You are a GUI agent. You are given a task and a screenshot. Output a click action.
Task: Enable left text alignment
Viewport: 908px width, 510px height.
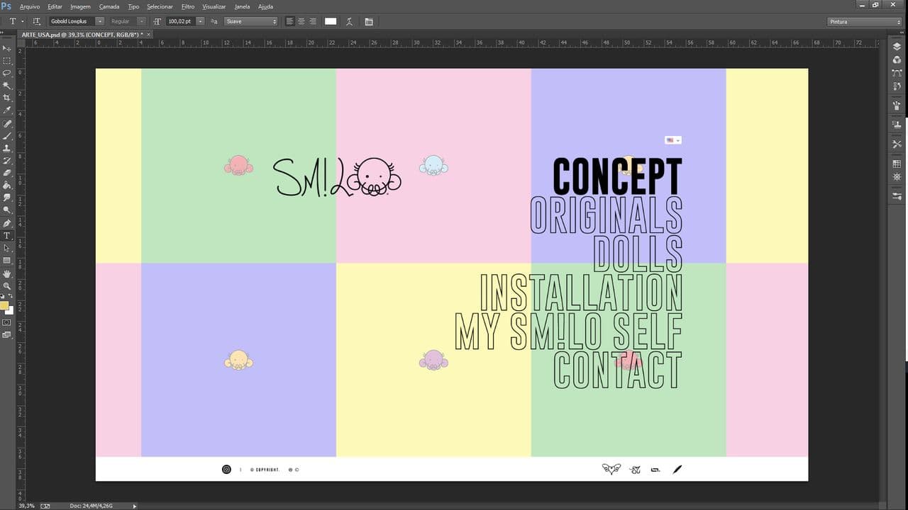(289, 21)
